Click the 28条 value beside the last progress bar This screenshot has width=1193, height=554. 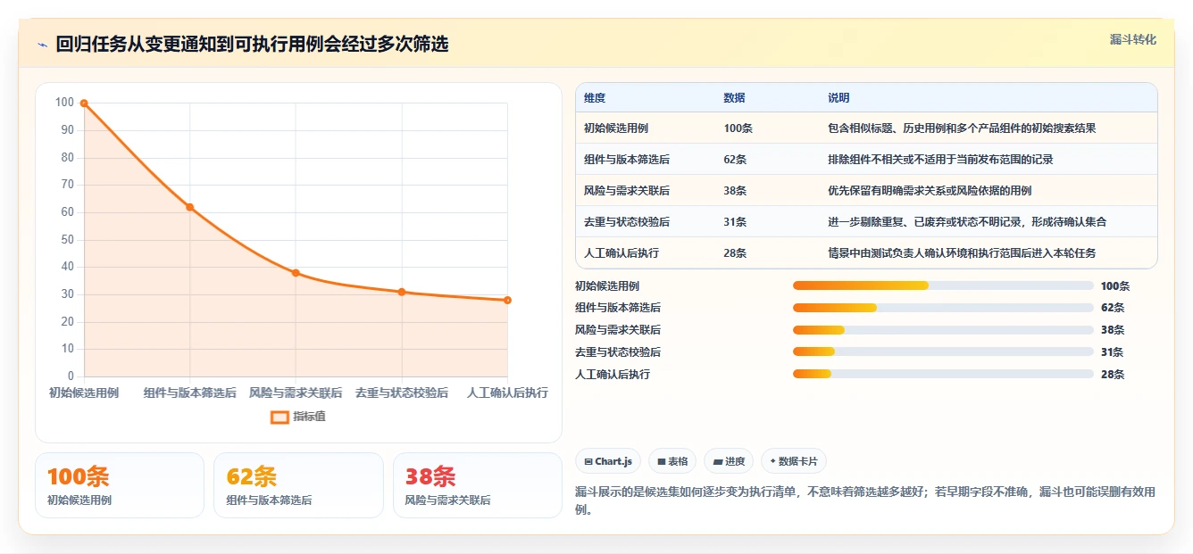pyautogui.click(x=1113, y=375)
